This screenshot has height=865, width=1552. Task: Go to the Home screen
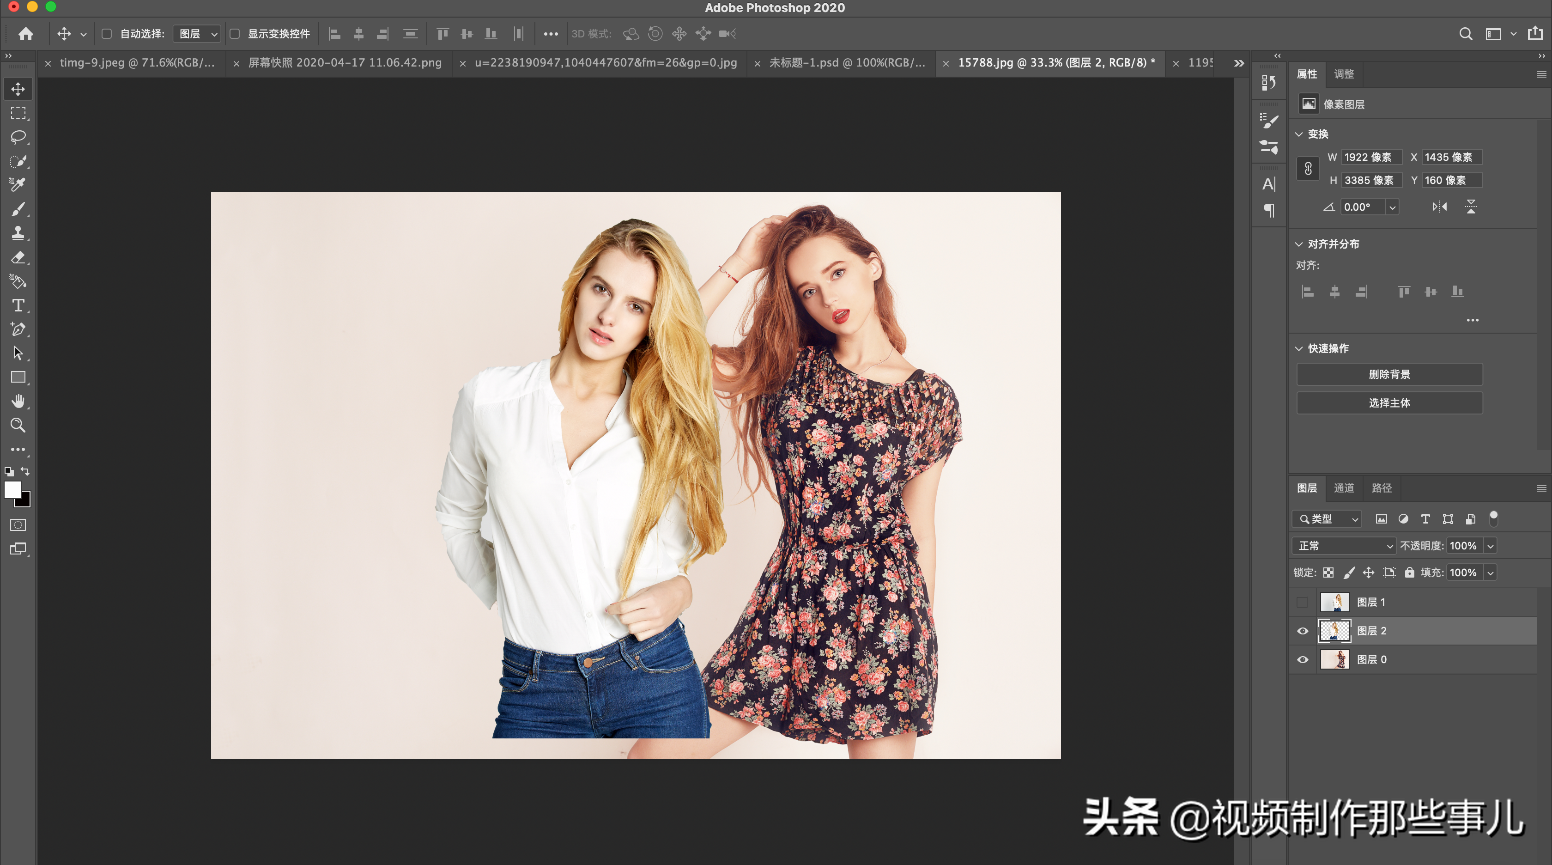[25, 34]
